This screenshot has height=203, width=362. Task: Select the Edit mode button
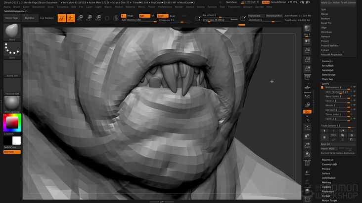(x=62, y=18)
